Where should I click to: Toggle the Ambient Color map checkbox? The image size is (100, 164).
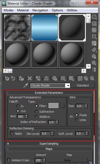[x=9, y=160]
